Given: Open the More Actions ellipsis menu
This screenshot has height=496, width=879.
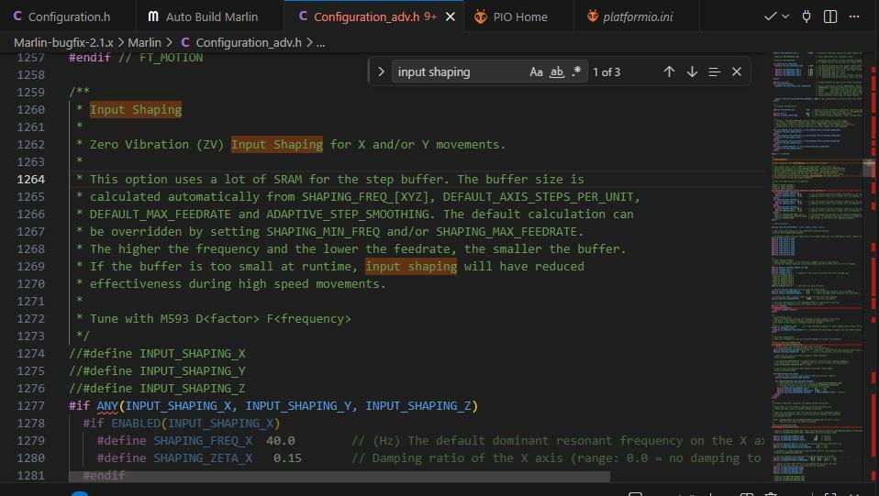Looking at the screenshot, I should click(857, 17).
